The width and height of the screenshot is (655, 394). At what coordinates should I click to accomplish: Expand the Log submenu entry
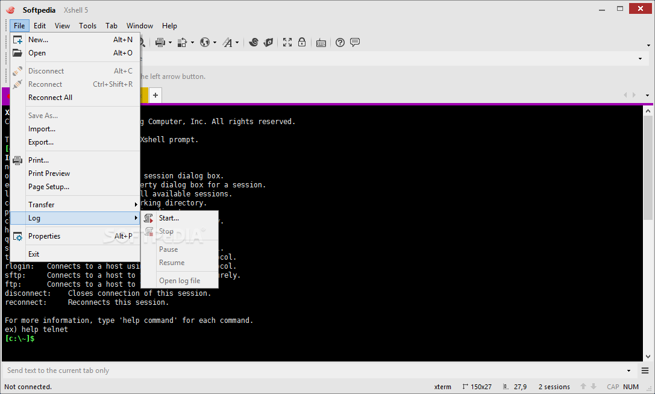75,218
